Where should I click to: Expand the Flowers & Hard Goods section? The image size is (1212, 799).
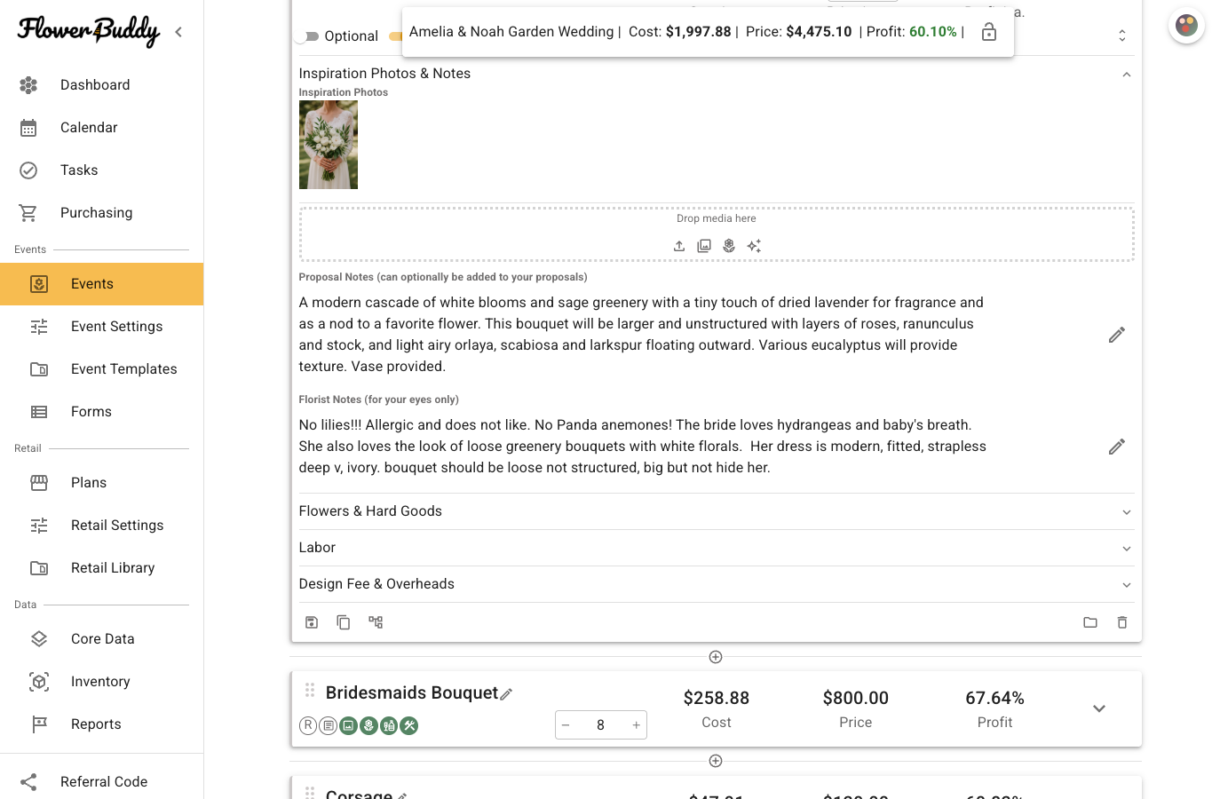point(717,511)
